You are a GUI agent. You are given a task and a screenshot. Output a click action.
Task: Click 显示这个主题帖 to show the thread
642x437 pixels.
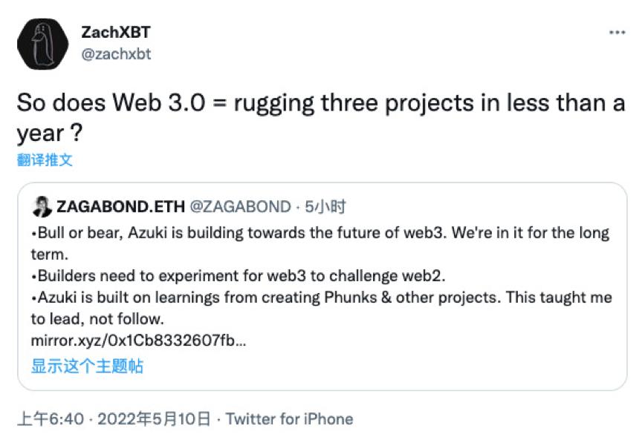pyautogui.click(x=87, y=366)
